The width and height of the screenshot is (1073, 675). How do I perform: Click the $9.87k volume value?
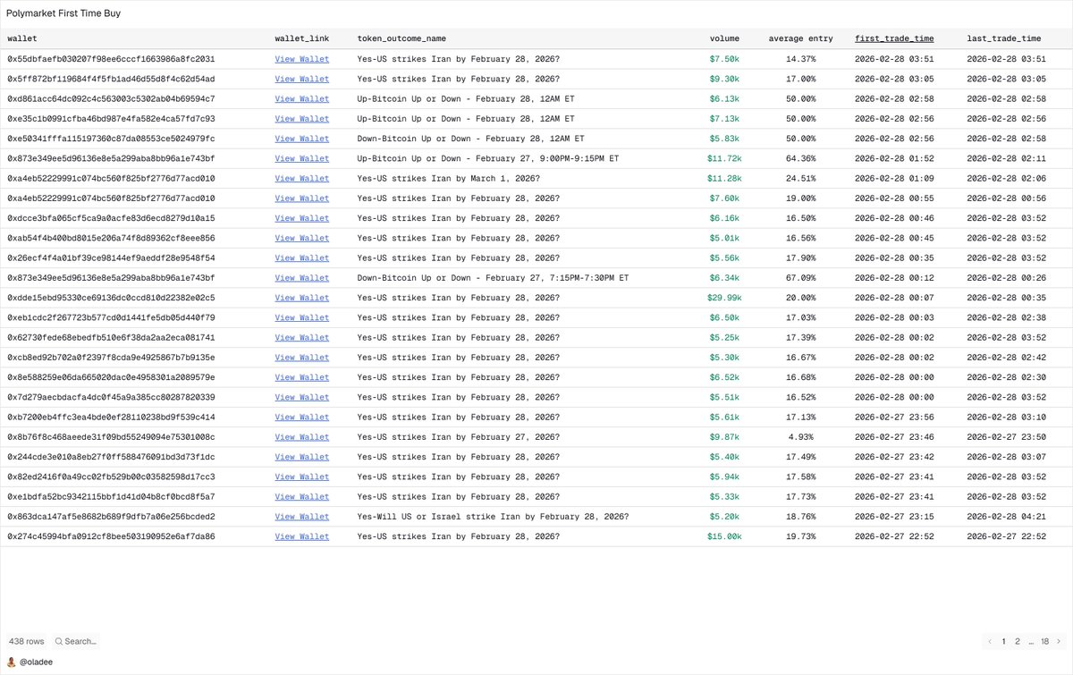tap(725, 437)
